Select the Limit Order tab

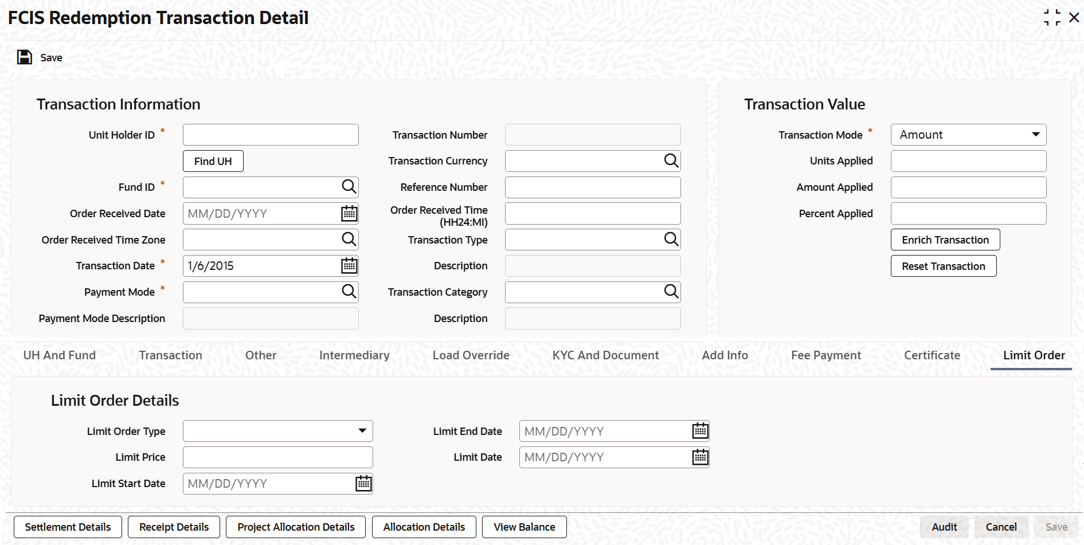pos(1034,355)
